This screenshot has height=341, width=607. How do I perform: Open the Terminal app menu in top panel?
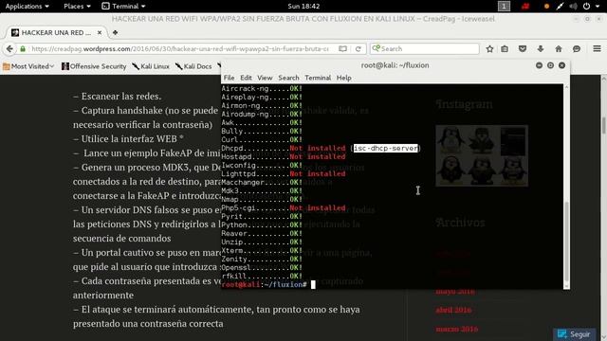pos(123,7)
